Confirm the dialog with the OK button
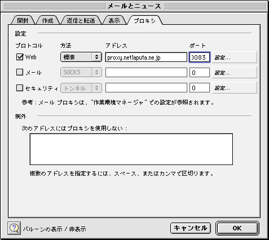The width and height of the screenshot is (269, 240). (237, 228)
